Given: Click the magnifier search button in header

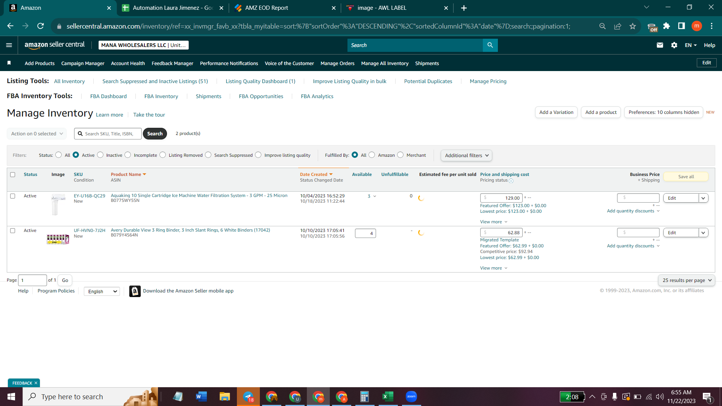Looking at the screenshot, I should 490,45.
